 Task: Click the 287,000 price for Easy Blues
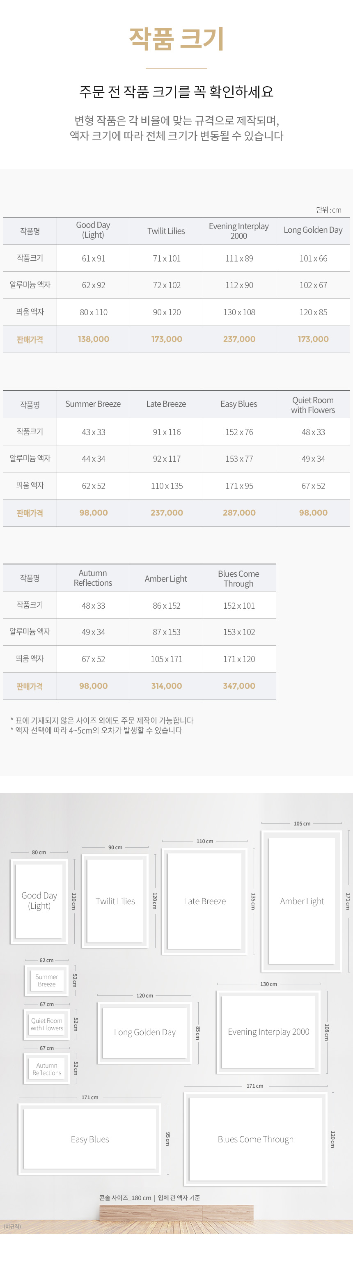(239, 513)
